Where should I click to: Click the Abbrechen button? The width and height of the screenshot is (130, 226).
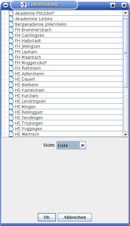(75, 217)
